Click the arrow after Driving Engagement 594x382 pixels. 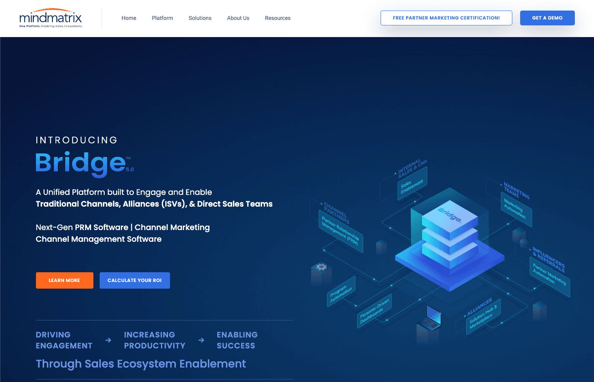[x=108, y=340]
